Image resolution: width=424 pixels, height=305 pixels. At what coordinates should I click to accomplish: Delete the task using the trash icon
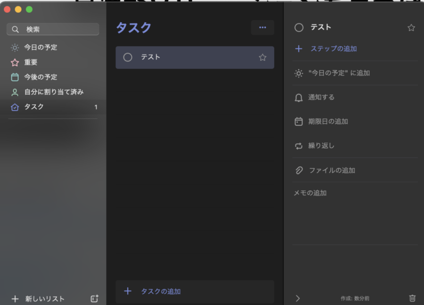point(412,298)
